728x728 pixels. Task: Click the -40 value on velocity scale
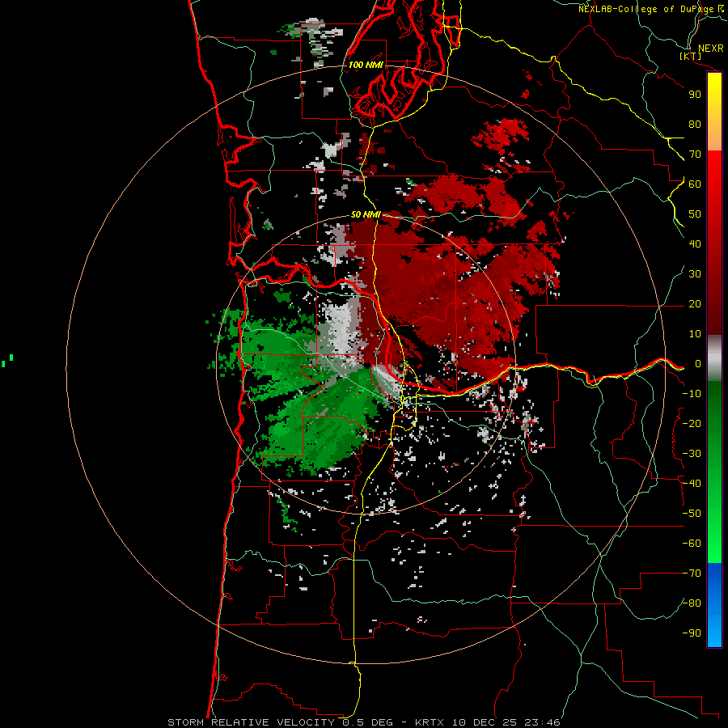pyautogui.click(x=692, y=484)
